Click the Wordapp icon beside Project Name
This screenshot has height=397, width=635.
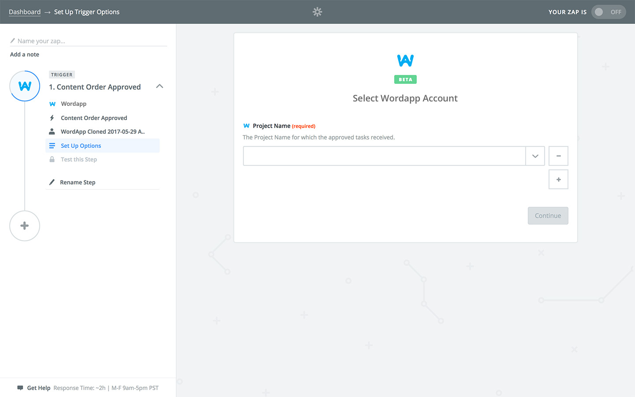(x=247, y=126)
